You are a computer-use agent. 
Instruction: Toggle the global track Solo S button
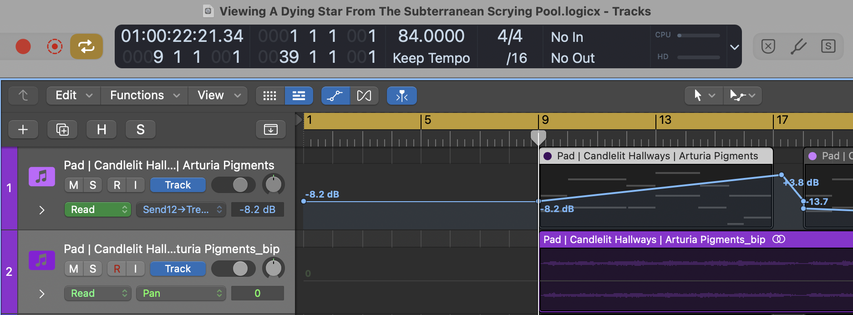coord(141,130)
